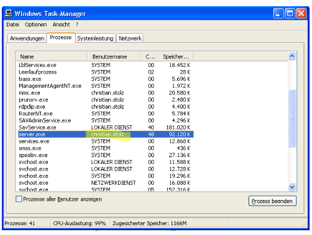Enable Prozesse aller Benutzer anzeigen checkbox

click(18, 199)
